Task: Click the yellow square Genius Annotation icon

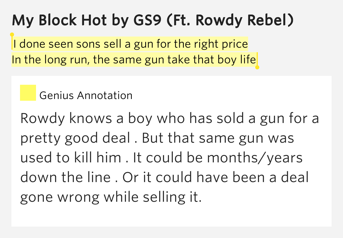Action: [x=28, y=93]
